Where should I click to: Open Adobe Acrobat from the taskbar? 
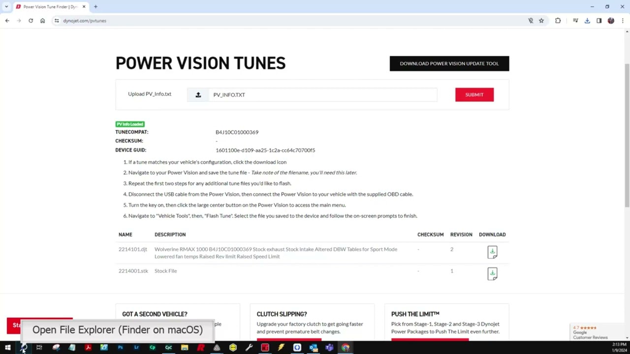point(88,348)
